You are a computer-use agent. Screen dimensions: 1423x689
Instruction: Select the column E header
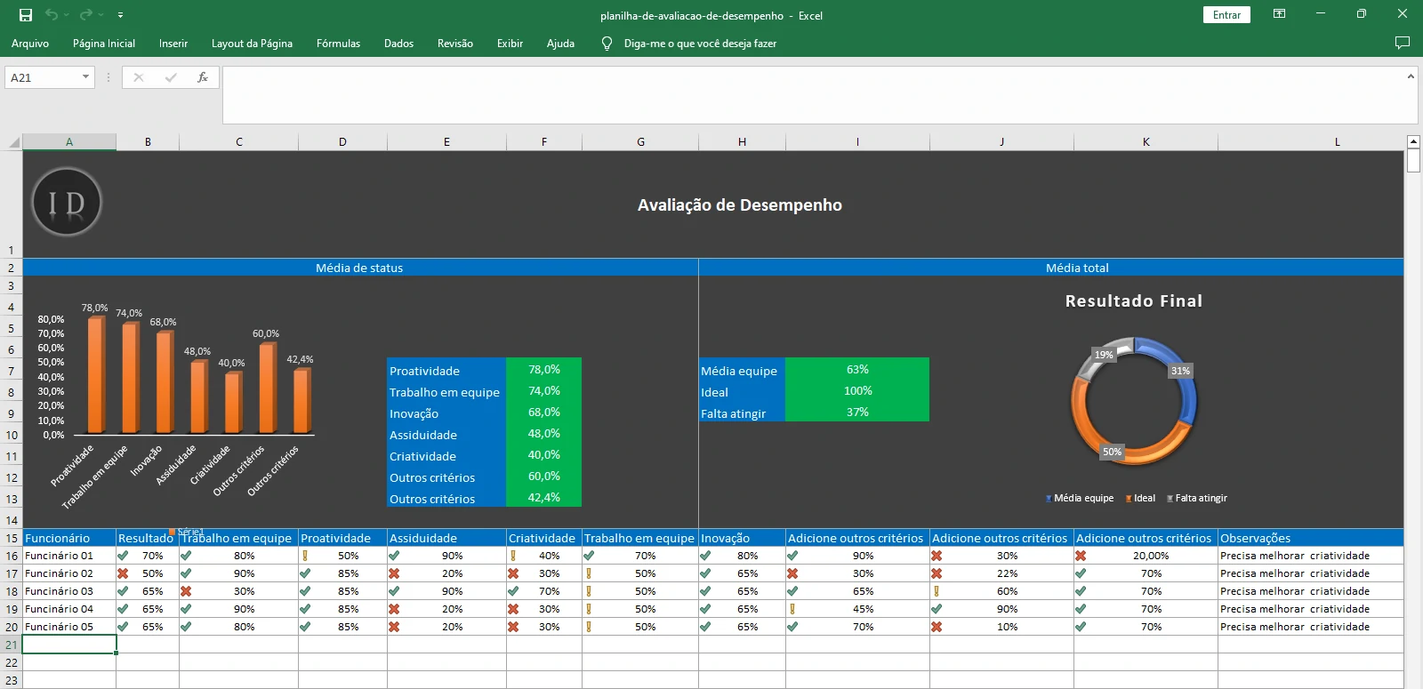pyautogui.click(x=446, y=142)
